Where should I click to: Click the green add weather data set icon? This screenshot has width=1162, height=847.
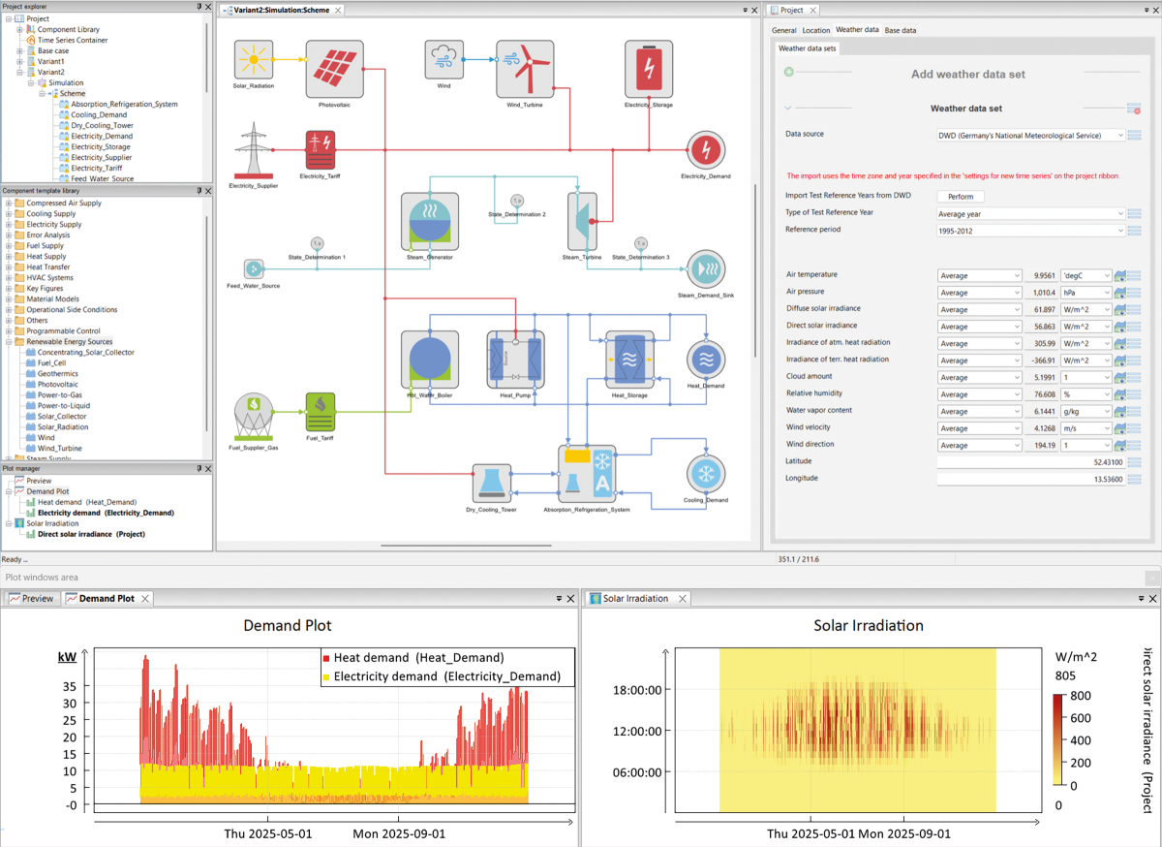coord(789,73)
